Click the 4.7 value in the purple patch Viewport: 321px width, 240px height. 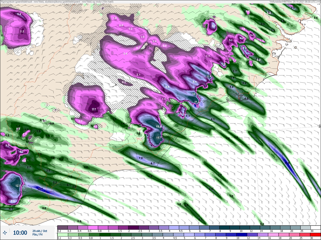[214, 26]
